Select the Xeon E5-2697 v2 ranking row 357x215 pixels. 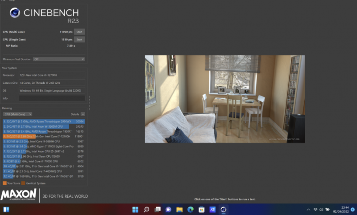[x=44, y=151]
